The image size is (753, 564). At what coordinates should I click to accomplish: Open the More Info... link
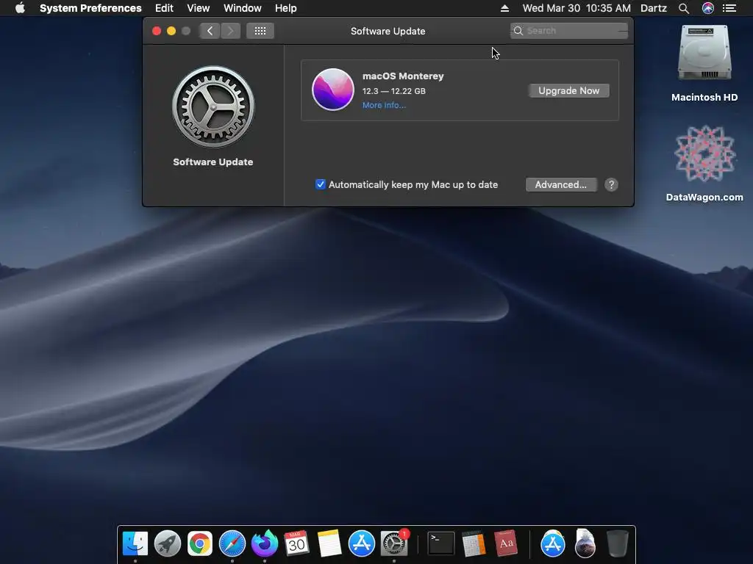384,105
